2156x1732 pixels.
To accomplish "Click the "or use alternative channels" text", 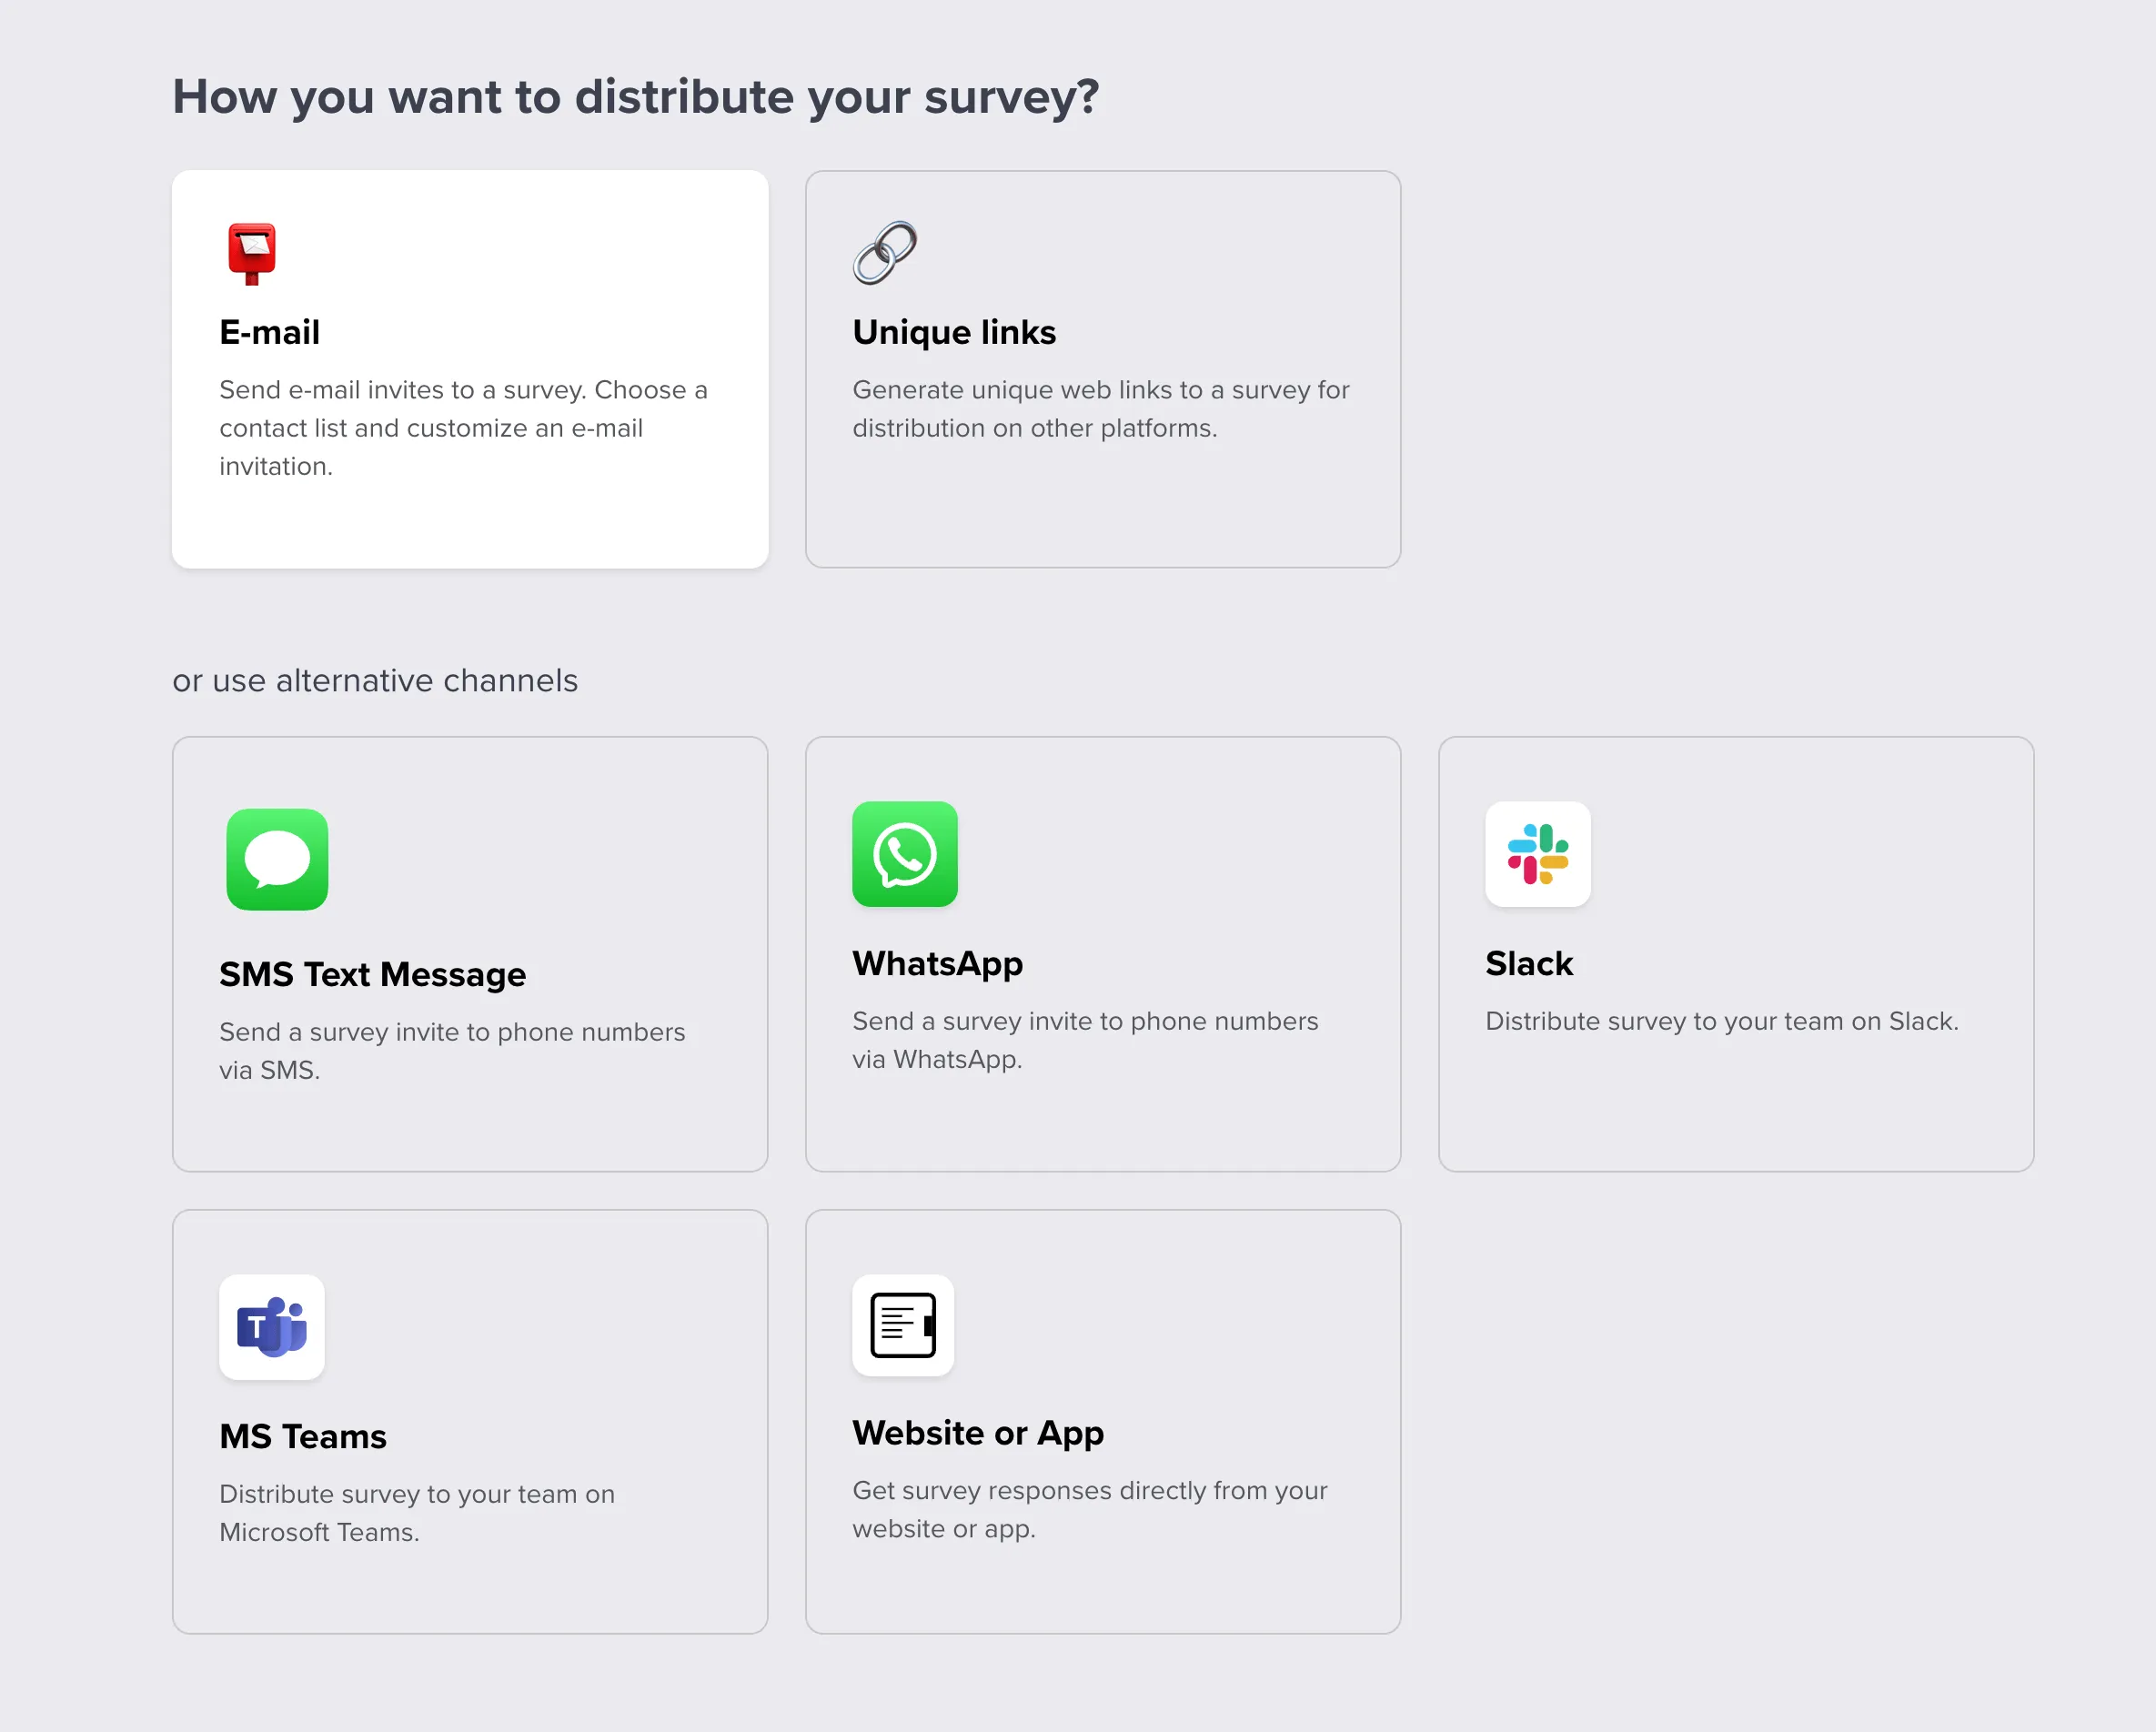I will 375,681.
